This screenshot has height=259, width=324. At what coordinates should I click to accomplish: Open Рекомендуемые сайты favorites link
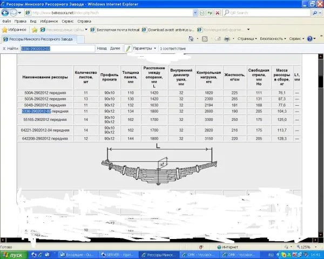(62, 30)
